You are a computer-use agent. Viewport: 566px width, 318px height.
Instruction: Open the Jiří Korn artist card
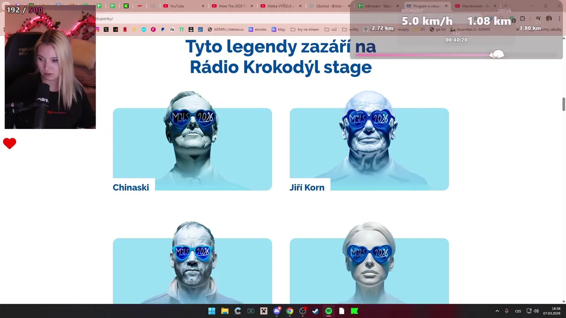click(x=369, y=141)
